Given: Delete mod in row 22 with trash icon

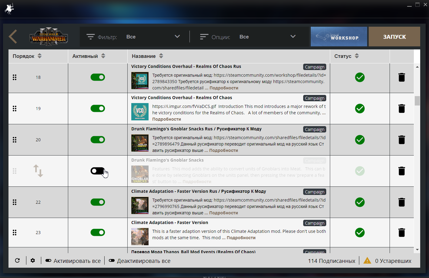Looking at the screenshot, I should (402, 202).
